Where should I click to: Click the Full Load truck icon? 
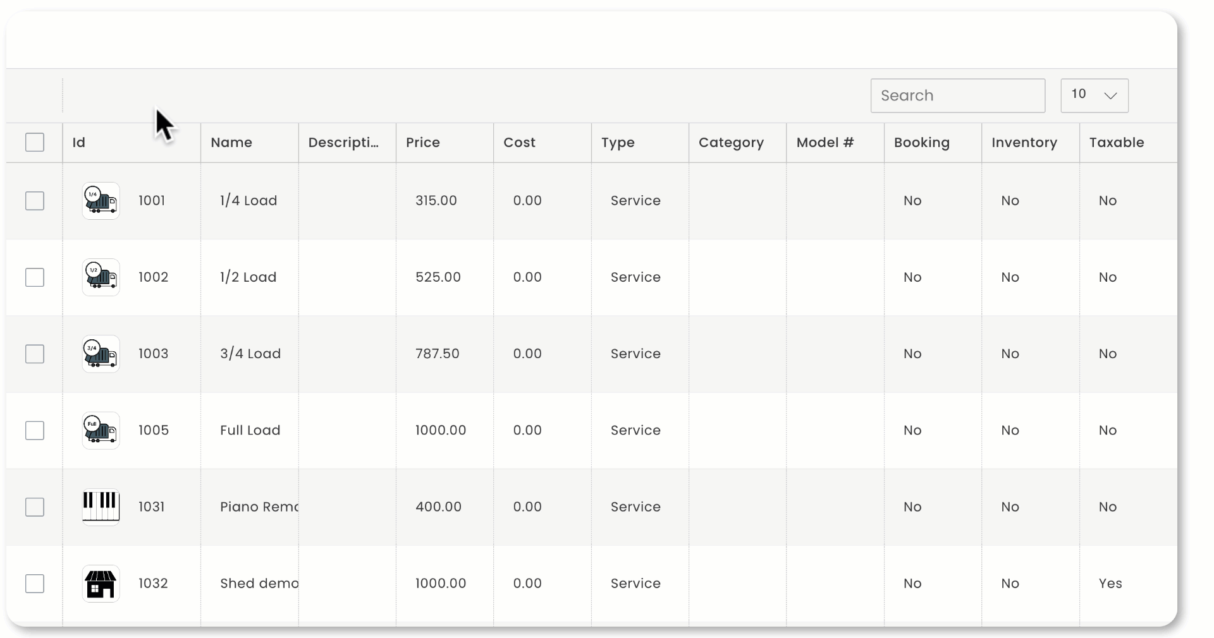101,430
